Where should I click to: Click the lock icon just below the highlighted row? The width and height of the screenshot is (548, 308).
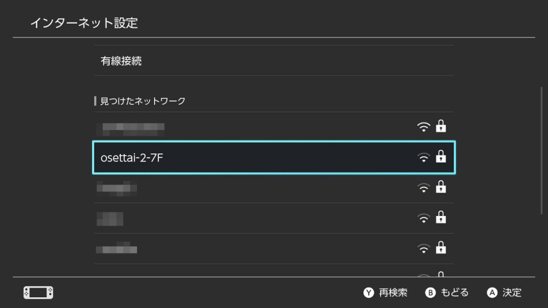(x=441, y=187)
